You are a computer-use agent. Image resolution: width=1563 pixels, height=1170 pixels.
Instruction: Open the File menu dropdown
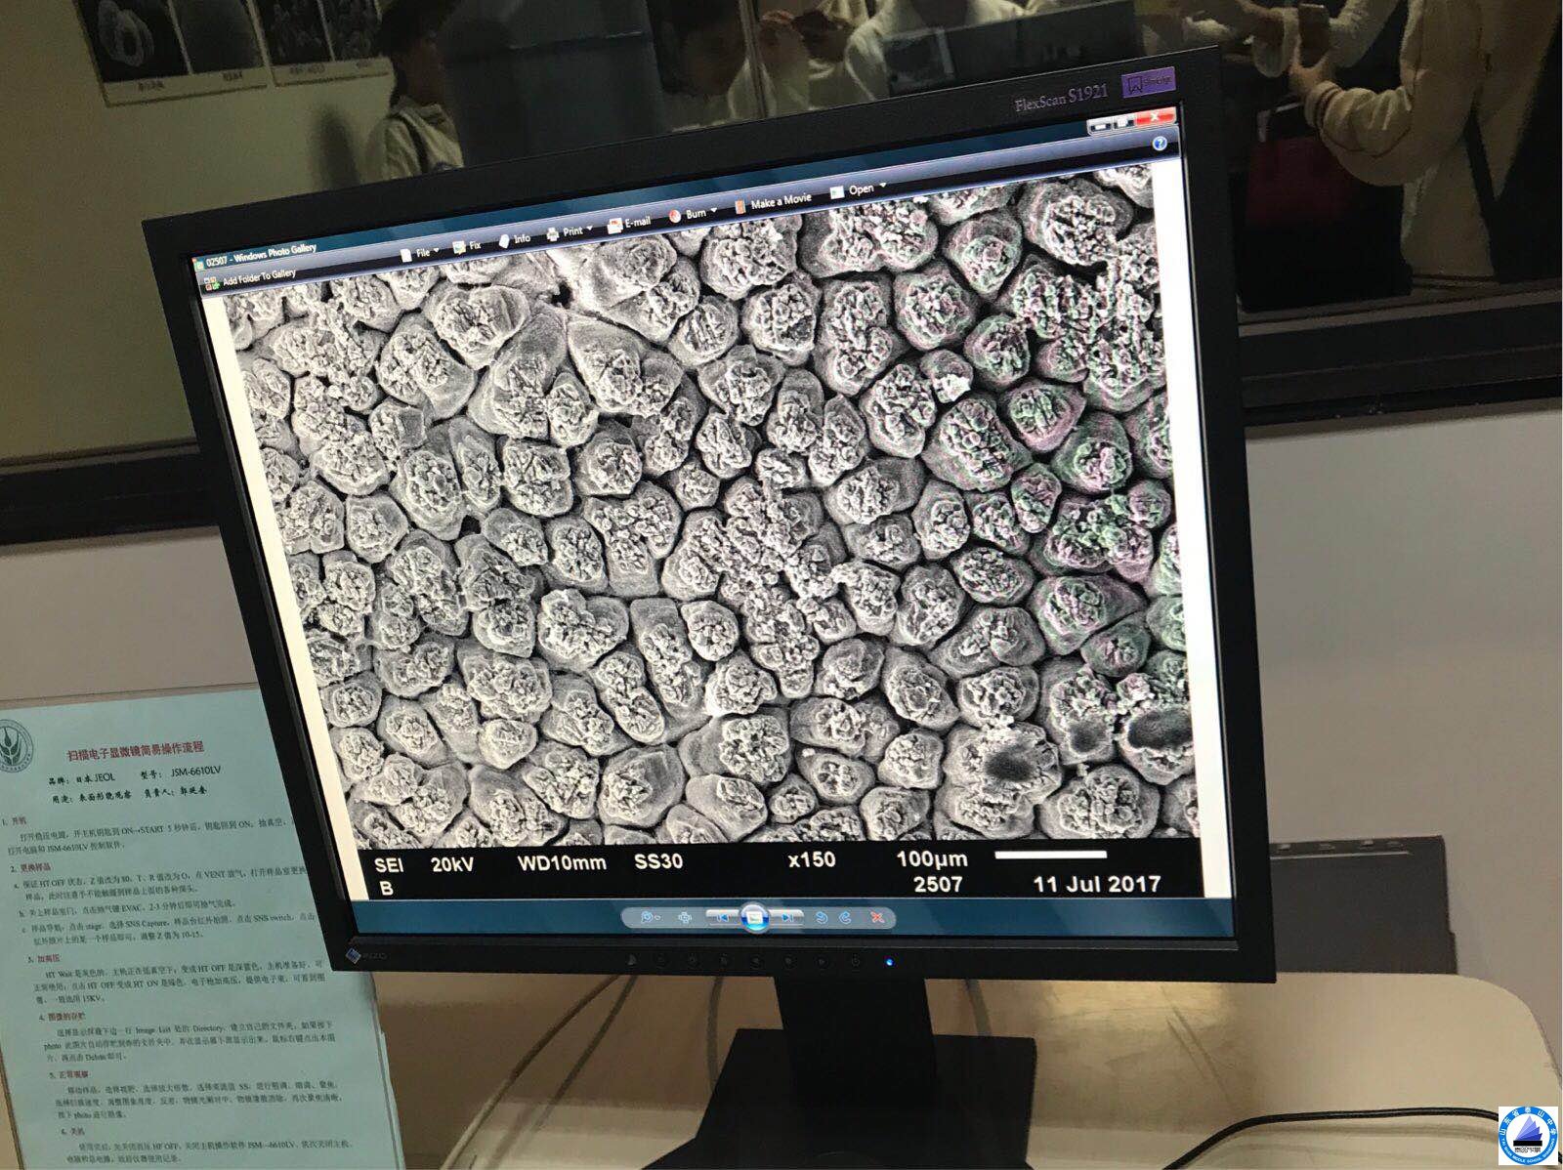420,252
